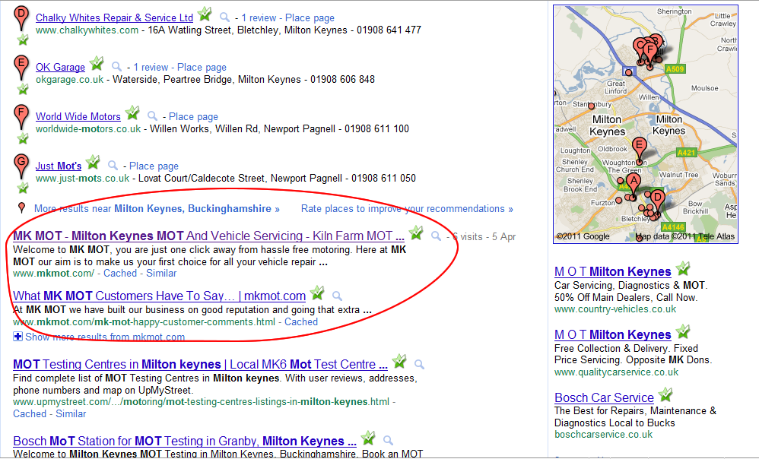This screenshot has width=759, height=459.
Task: Click map pin F beside World Wide Motors
Action: (x=21, y=116)
